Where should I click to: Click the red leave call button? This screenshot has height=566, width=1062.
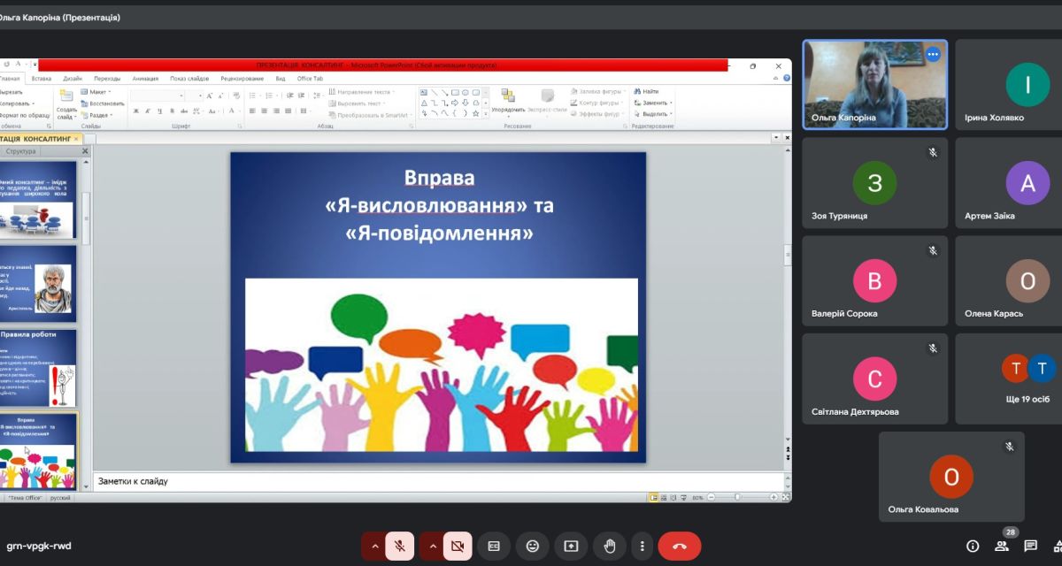tap(679, 547)
